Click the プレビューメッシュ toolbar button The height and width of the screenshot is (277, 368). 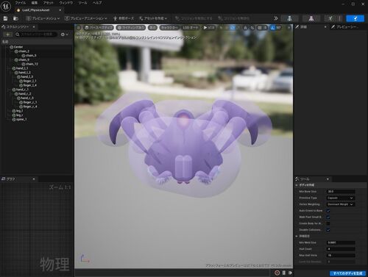coord(43,18)
